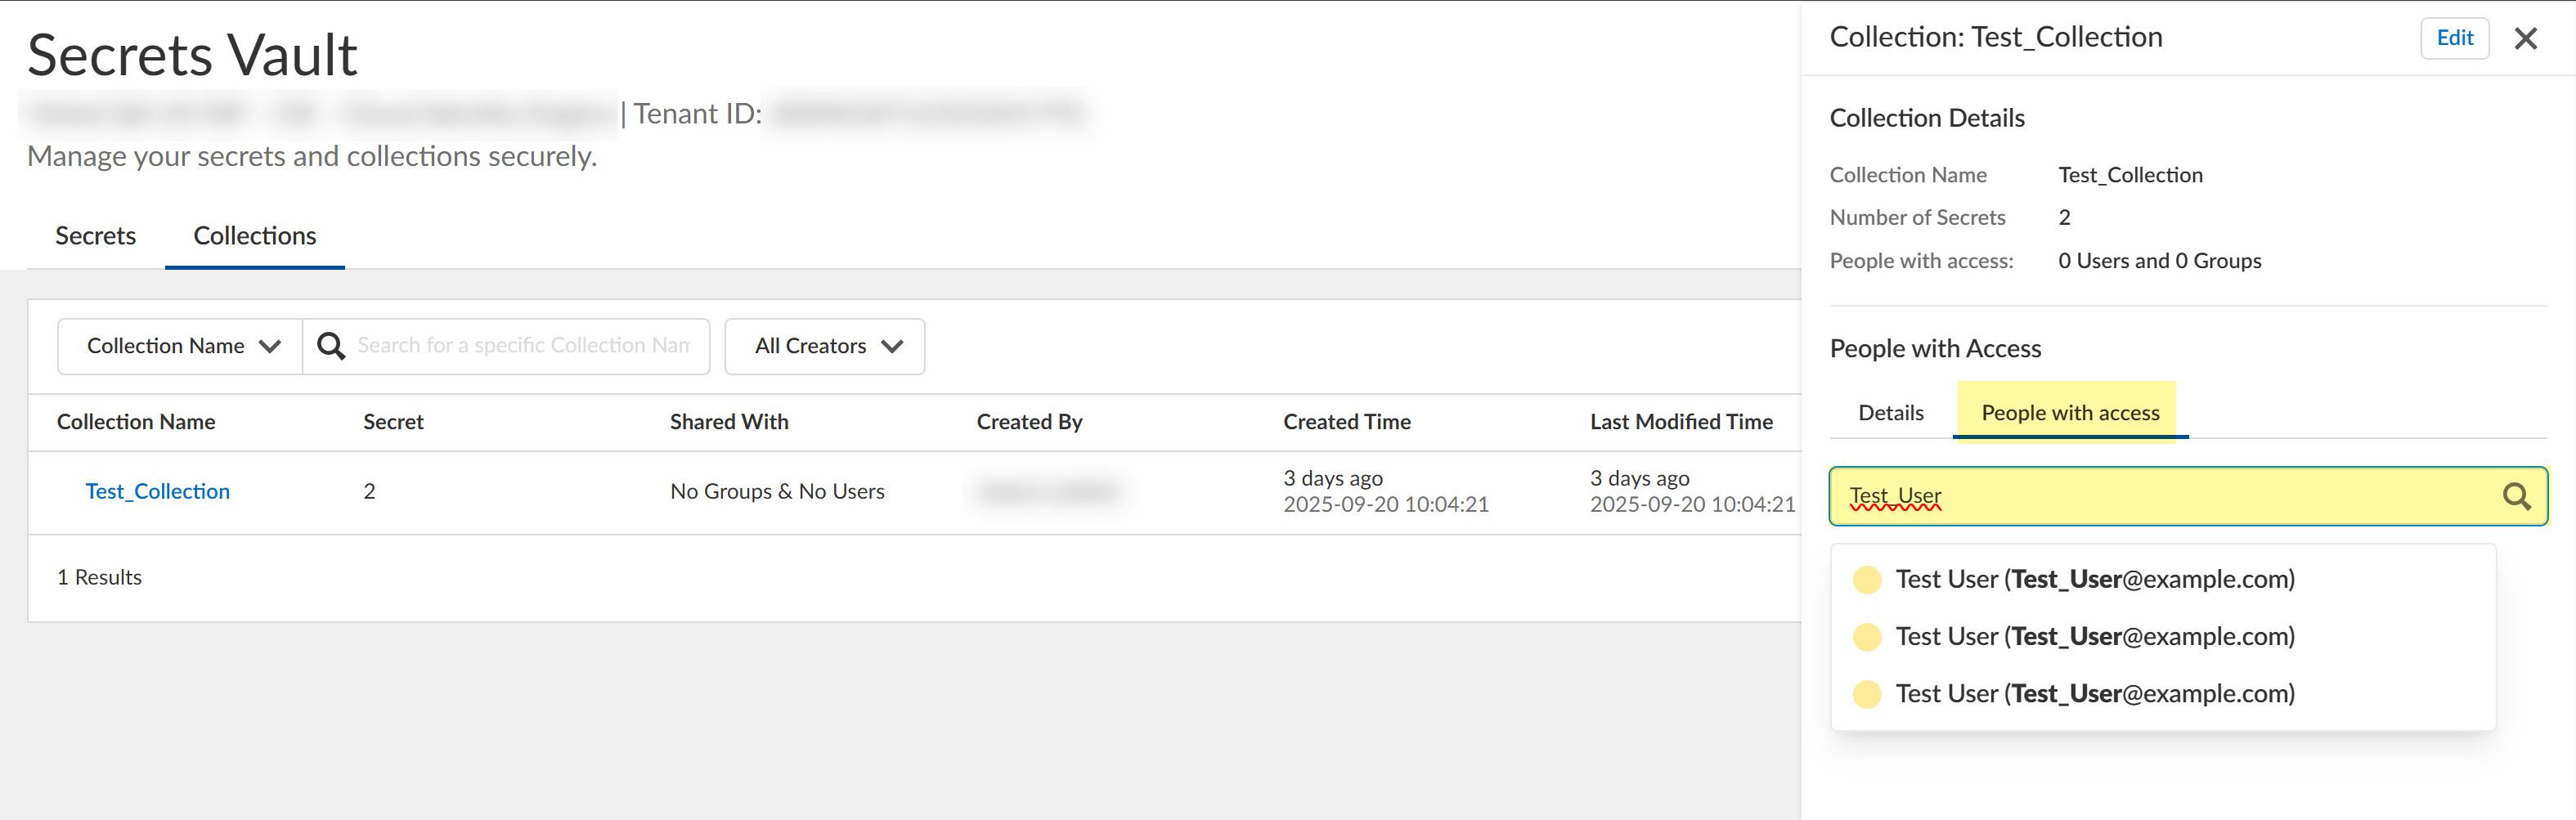The image size is (2576, 820).
Task: Click the magnifier icon beside the collection search
Action: click(331, 346)
